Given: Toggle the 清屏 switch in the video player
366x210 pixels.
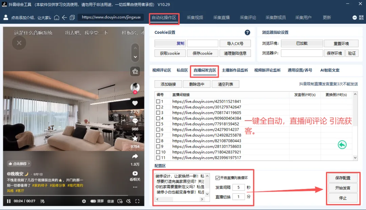Looking at the screenshot, I should (93, 201).
